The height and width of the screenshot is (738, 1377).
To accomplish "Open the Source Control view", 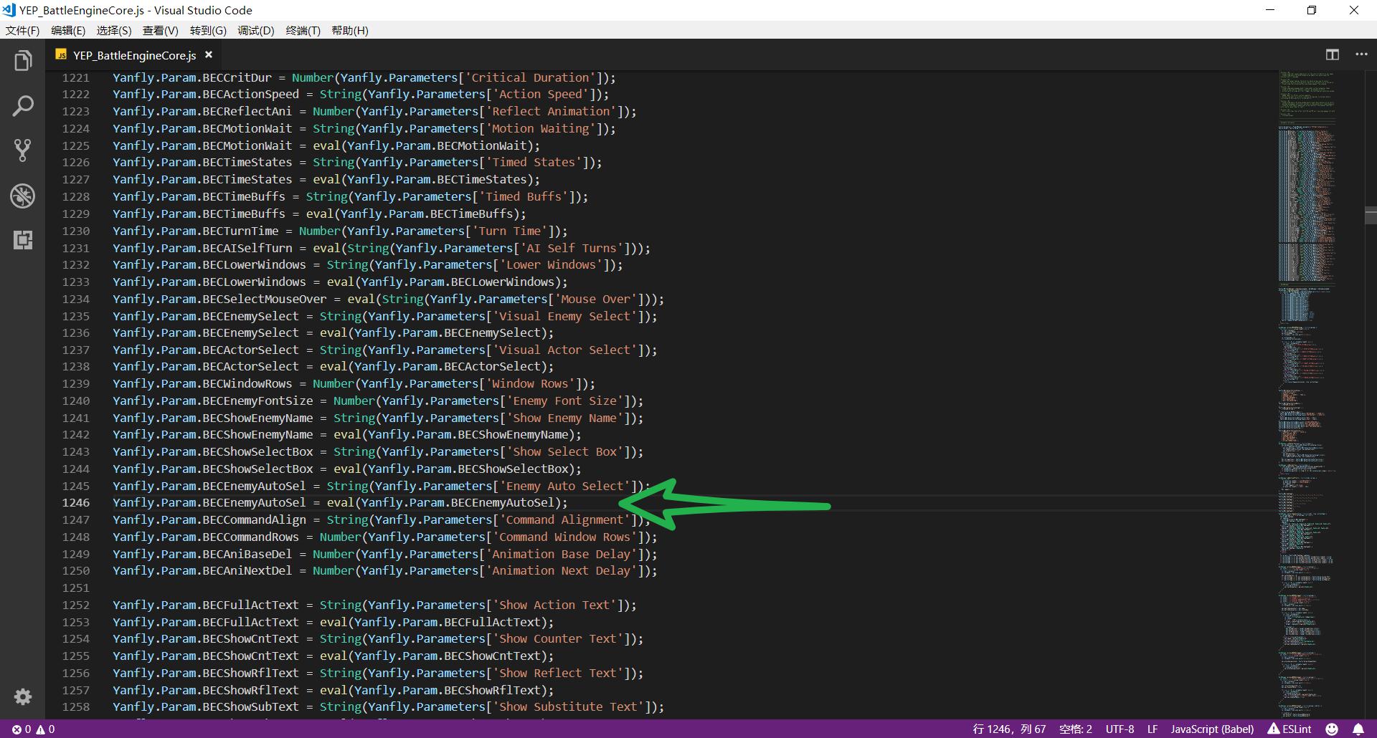I will [23, 150].
